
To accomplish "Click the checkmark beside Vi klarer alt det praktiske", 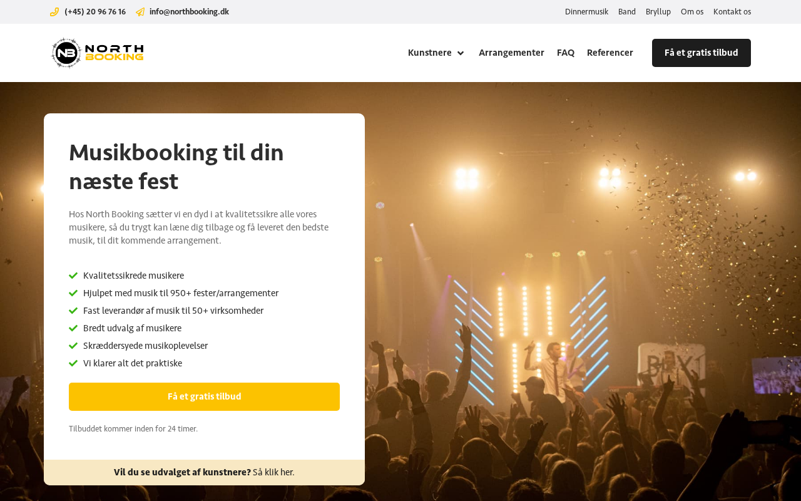I will [x=73, y=363].
